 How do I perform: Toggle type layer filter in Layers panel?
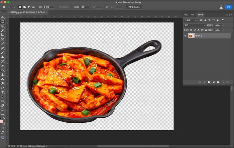209,20
